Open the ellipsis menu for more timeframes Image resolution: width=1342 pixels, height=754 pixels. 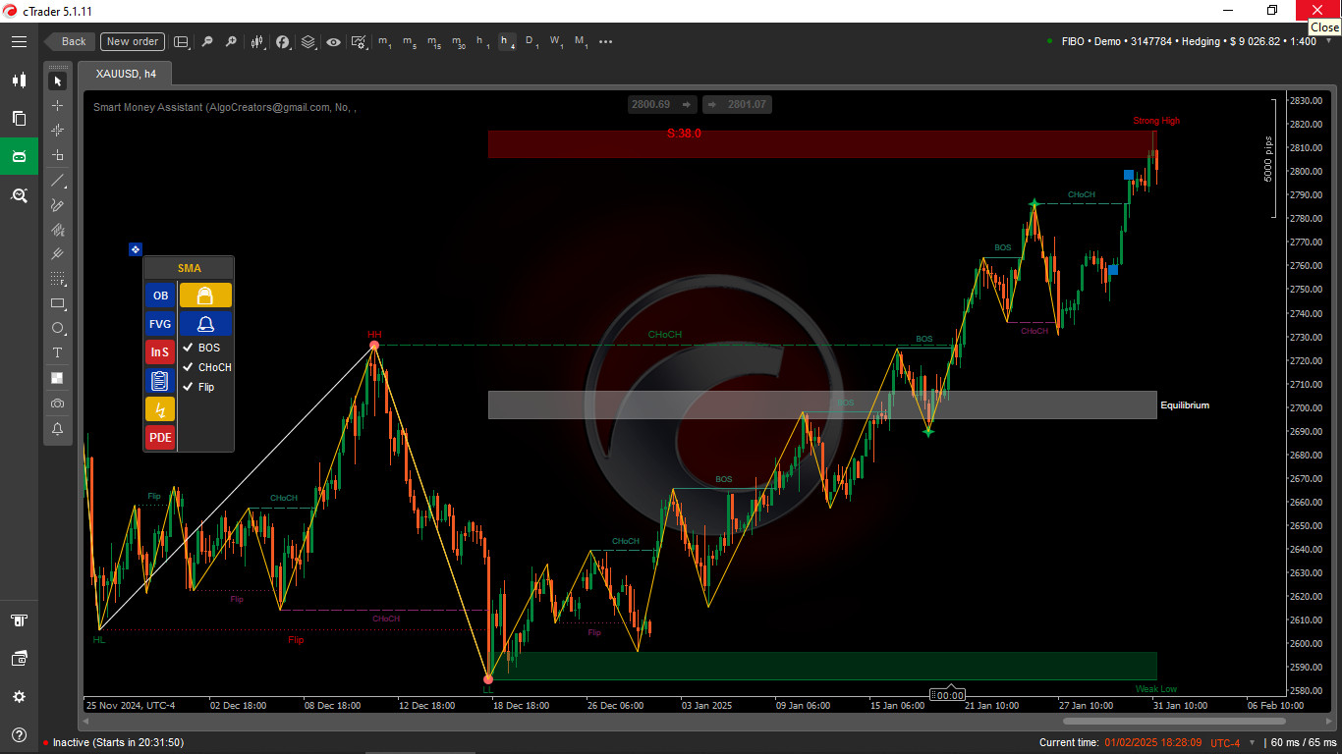(x=605, y=42)
